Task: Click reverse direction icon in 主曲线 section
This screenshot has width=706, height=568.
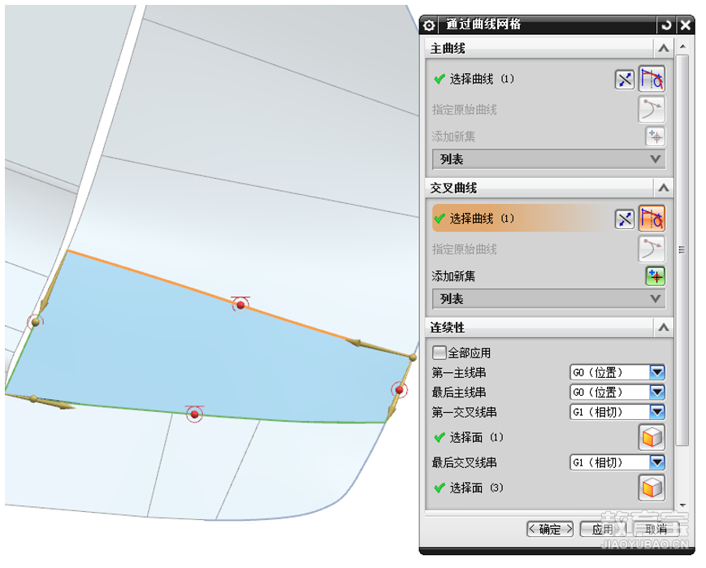Action: pyautogui.click(x=625, y=80)
